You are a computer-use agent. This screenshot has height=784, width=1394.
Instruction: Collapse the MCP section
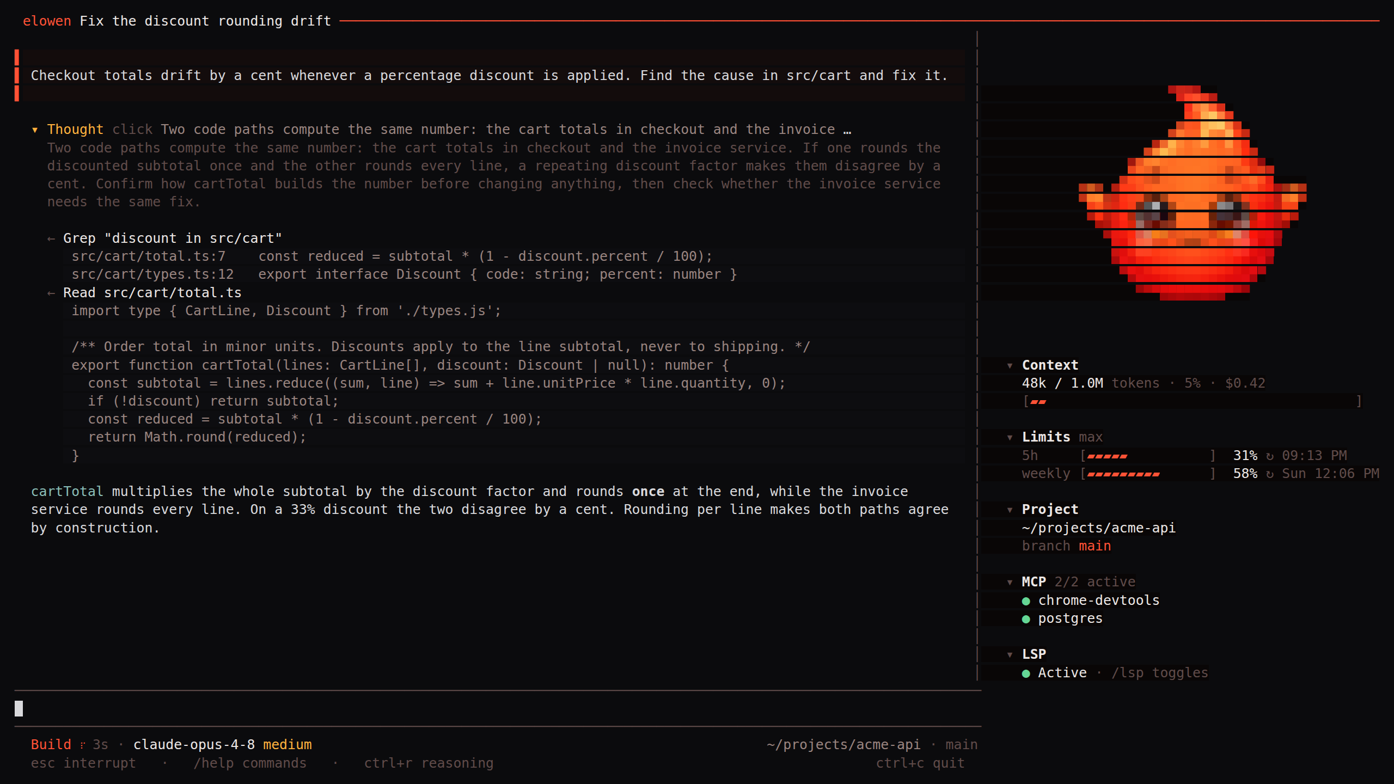pyautogui.click(x=1010, y=582)
